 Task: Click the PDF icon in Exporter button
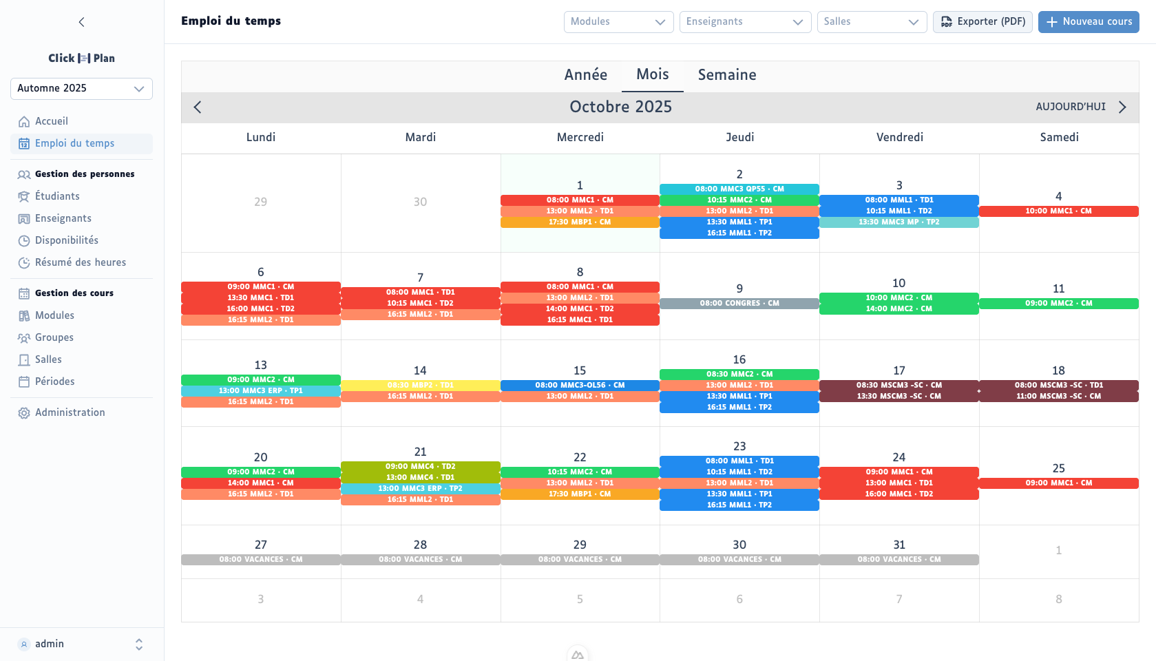click(947, 22)
